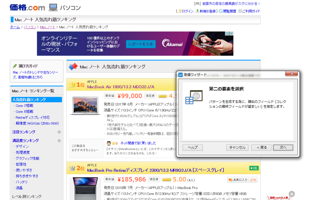Open 液晶 ranking link
Screen dimensions: 327x200
(19, 188)
